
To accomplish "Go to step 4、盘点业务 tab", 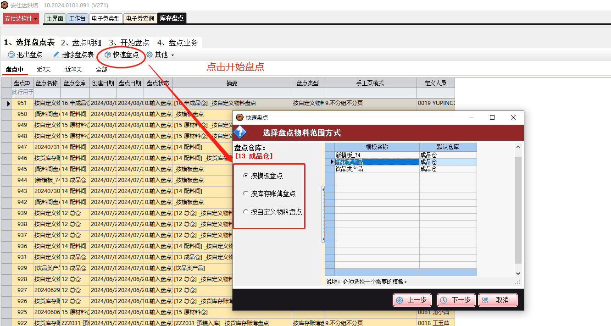I will 178,43.
